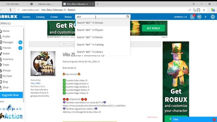
Task: Click the Yandex Я icon
Action: [x=11, y=10]
